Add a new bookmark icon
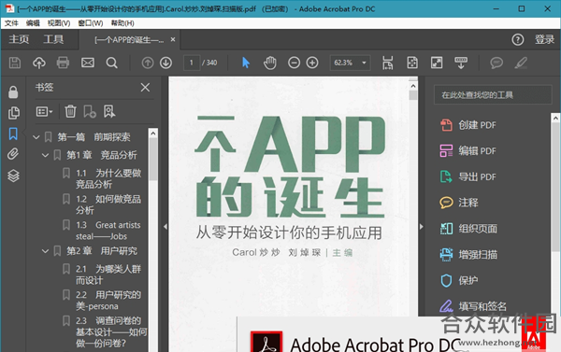This screenshot has width=561, height=352. point(90,111)
